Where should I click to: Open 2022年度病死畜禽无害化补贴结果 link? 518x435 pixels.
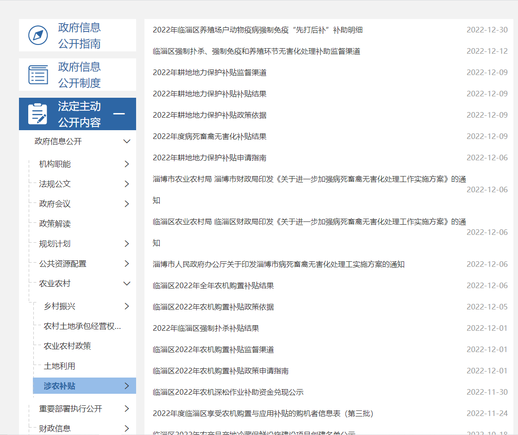(x=209, y=136)
